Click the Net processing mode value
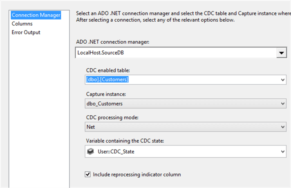This screenshot has width=291, height=188. 91,128
